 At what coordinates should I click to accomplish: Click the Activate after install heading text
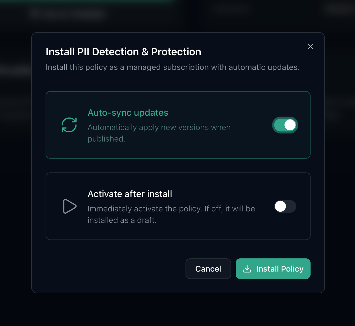[x=130, y=194]
